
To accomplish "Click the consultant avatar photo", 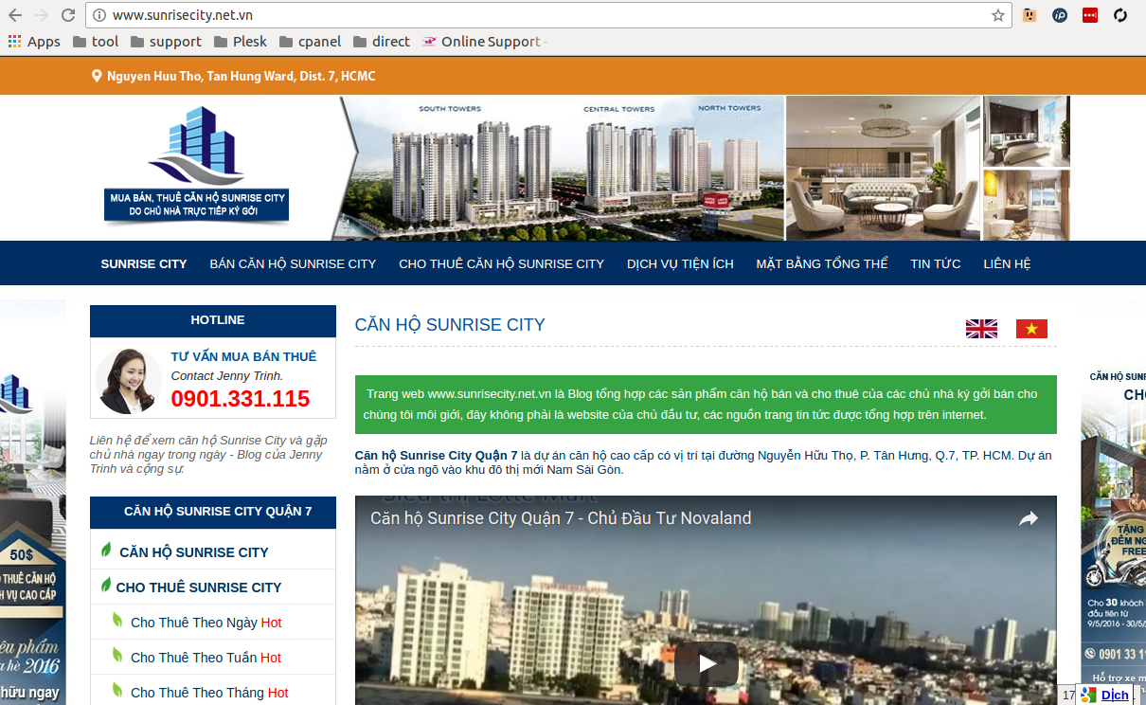I will pyautogui.click(x=129, y=381).
